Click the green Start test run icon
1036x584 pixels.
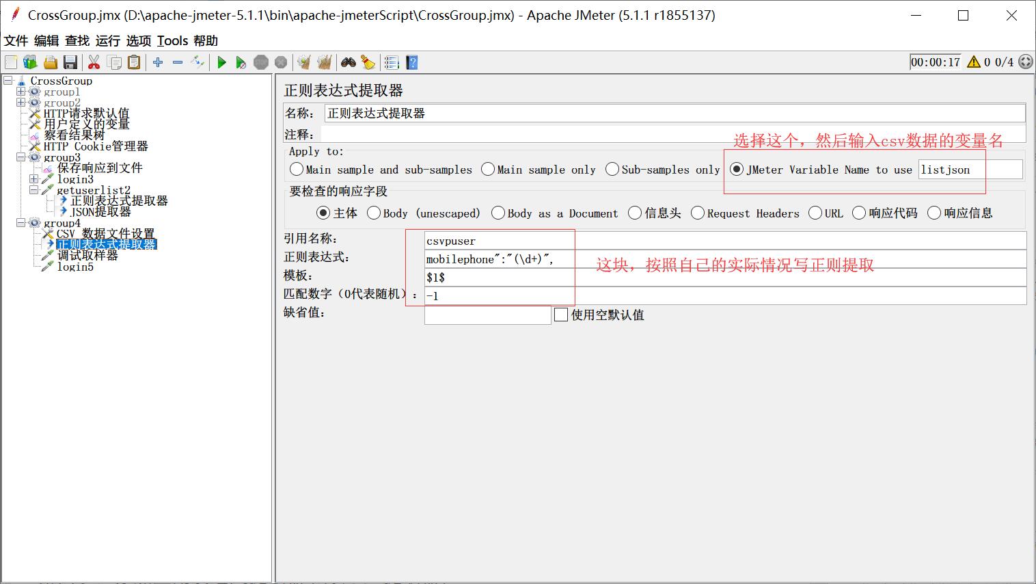point(221,63)
